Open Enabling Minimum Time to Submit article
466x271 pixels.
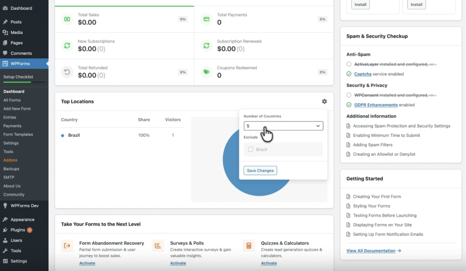tap(386, 135)
